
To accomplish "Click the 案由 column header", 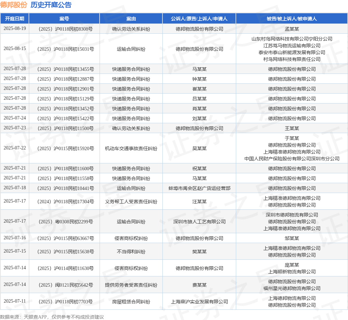I will (131, 19).
